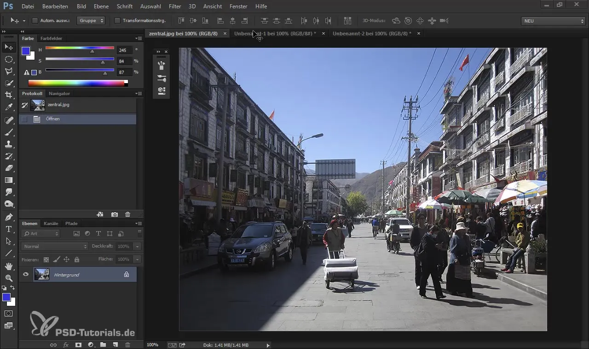
Task: Select the zentral.jpg snapshot thumbnail in Protokoll
Action: coord(38,105)
